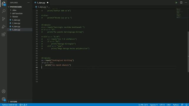Click the print line on line 47
The width and height of the screenshot is (189, 106).
pyautogui.click(x=58, y=65)
